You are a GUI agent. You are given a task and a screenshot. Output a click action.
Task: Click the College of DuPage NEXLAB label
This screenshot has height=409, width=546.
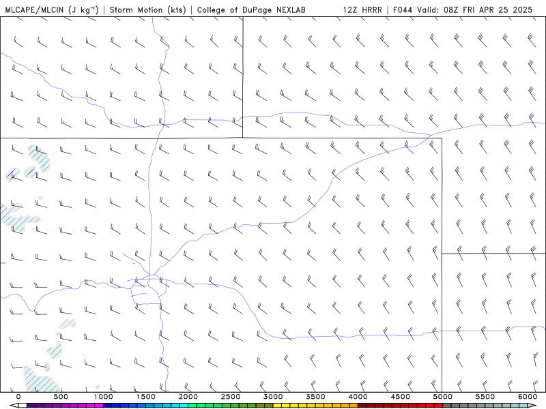251,10
